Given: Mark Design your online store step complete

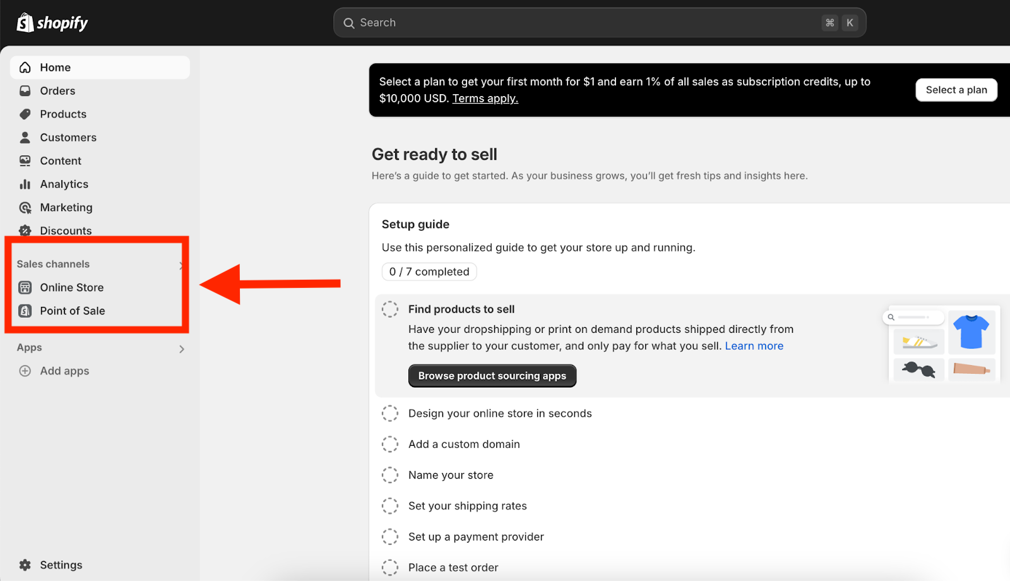Looking at the screenshot, I should click(390, 414).
